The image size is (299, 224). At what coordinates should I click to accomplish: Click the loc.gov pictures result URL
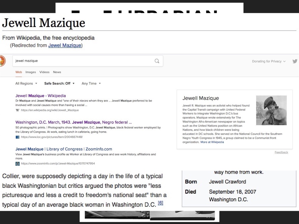tap(52, 137)
